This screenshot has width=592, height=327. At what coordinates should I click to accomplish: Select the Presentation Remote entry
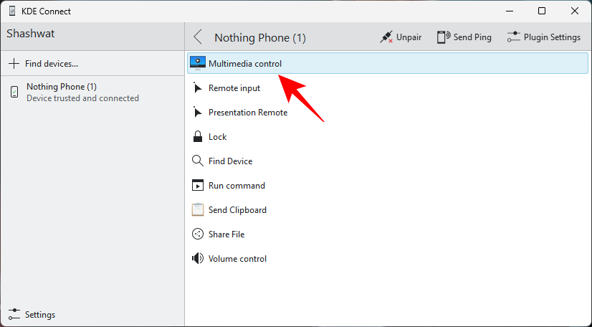pyautogui.click(x=247, y=113)
